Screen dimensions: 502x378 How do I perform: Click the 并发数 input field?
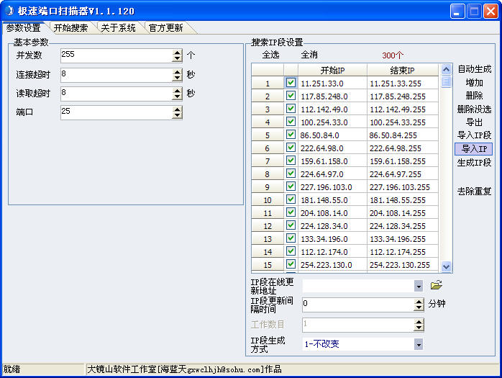coord(116,55)
